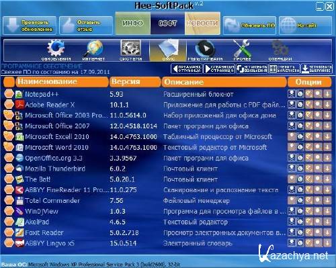This screenshot has height=268, width=336.
Task: Click gear option icon for Notepad++
Action: (300, 94)
